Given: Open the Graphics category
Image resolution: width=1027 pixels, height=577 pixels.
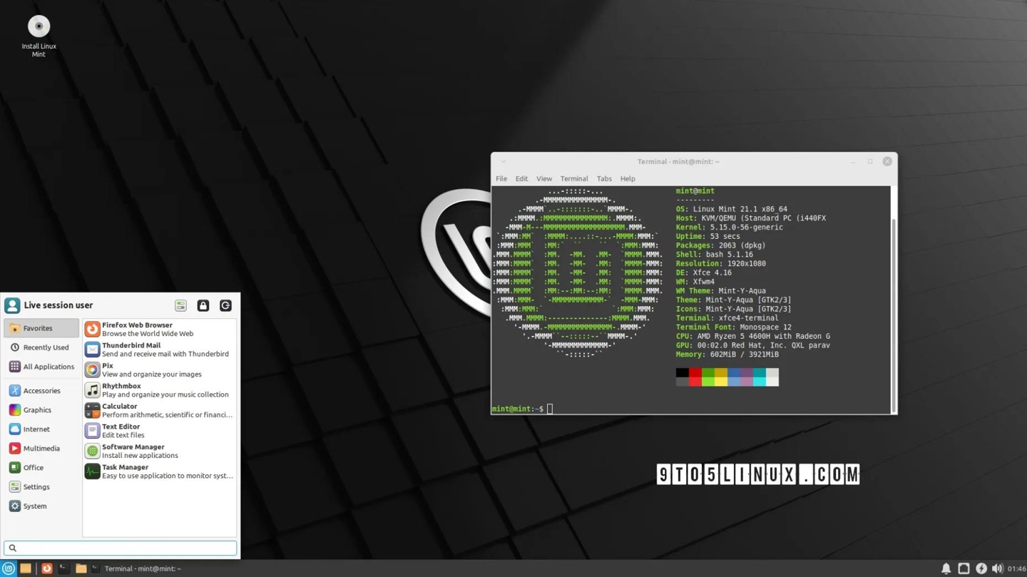Looking at the screenshot, I should (41, 410).
